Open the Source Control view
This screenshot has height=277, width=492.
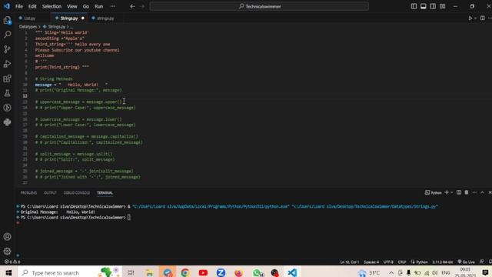pyautogui.click(x=7, y=49)
